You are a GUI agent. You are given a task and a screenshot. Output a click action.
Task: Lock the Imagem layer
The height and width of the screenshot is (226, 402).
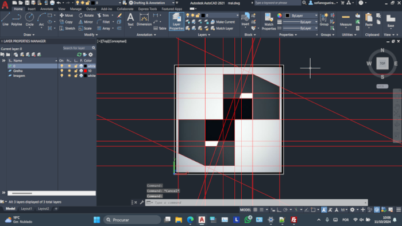[x=76, y=76]
